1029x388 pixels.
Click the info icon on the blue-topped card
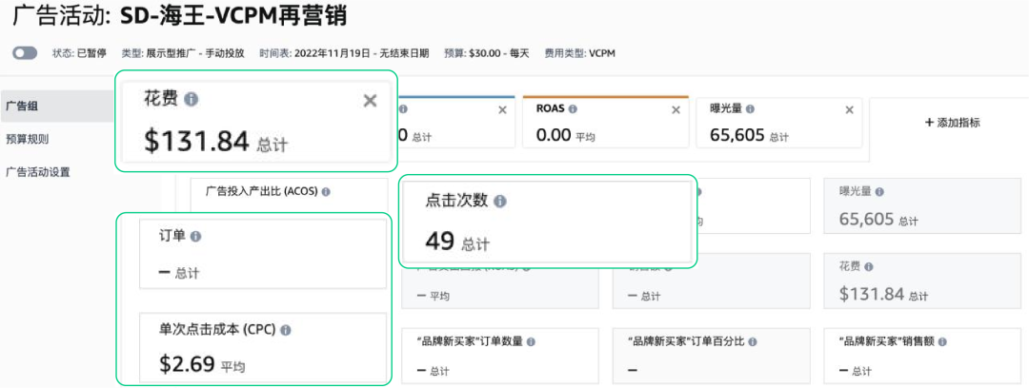pyautogui.click(x=403, y=109)
